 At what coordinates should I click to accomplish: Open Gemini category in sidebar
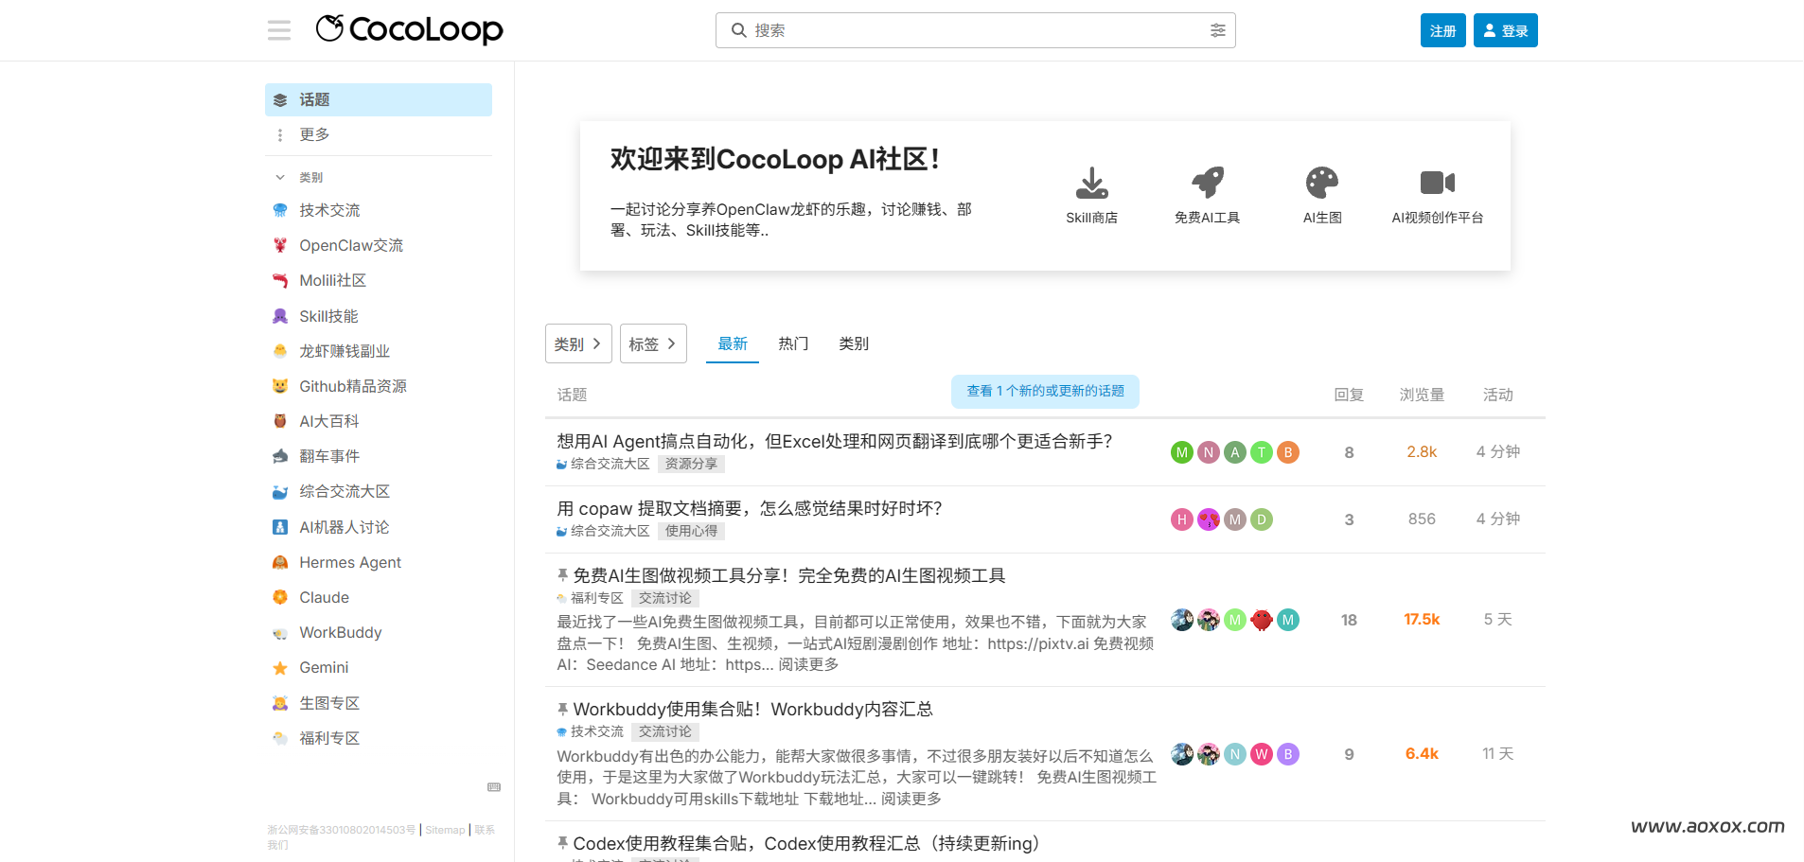[379, 667]
